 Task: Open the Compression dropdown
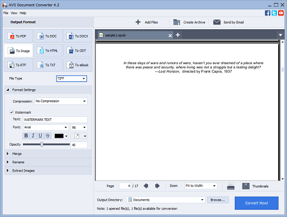point(61,101)
